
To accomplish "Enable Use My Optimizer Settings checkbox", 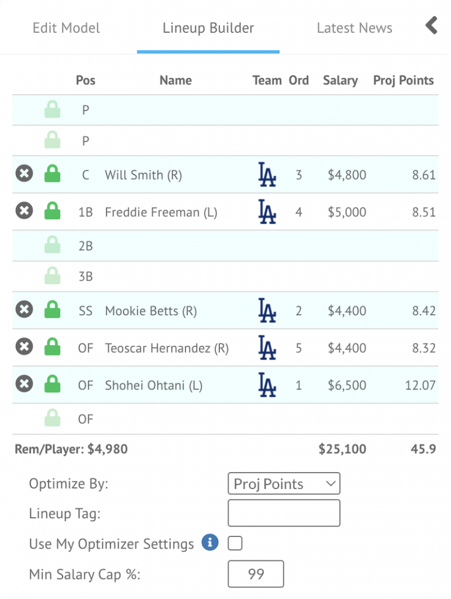I will (235, 543).
